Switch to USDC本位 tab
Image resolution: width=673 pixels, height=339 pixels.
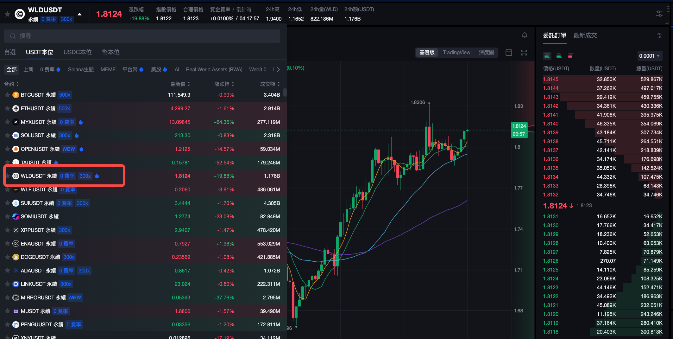click(x=78, y=52)
